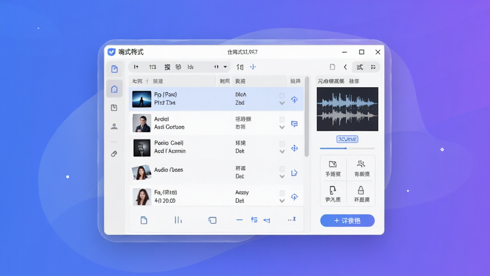Click the blue cloud icon in Pp (Paid) row
The height and width of the screenshot is (276, 490).
294,100
